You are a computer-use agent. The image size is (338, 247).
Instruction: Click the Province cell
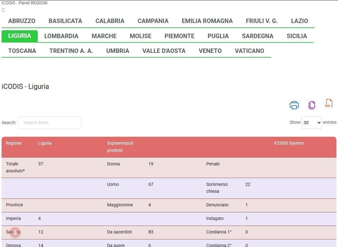[14, 205]
